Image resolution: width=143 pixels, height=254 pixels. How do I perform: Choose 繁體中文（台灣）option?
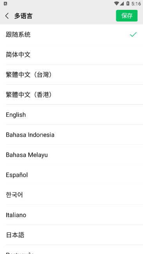tap(71, 74)
